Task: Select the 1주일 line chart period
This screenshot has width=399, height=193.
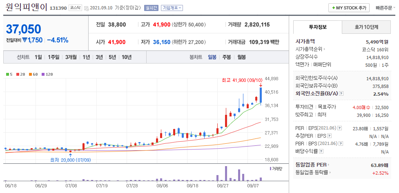Action: tap(53, 57)
